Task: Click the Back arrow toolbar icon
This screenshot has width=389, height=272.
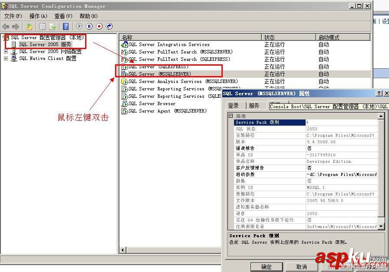Action: click(6, 27)
